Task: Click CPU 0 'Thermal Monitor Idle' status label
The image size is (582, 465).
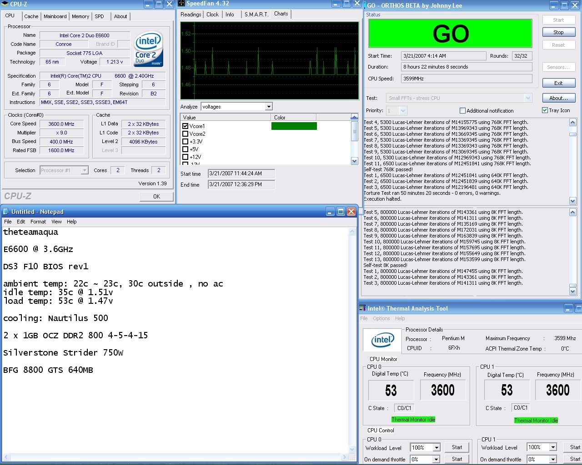Action: pos(413,420)
